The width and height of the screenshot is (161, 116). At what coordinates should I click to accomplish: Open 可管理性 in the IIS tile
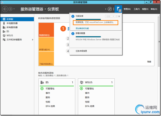(50, 89)
